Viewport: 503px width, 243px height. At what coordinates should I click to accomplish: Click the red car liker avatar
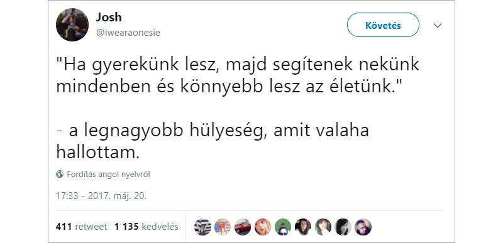pyautogui.click(x=243, y=227)
